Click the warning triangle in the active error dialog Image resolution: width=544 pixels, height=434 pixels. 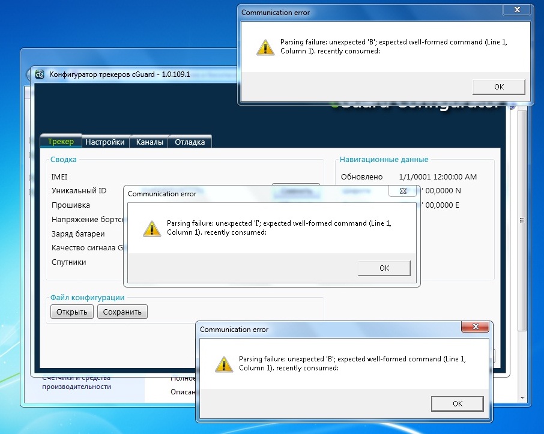coord(223,364)
